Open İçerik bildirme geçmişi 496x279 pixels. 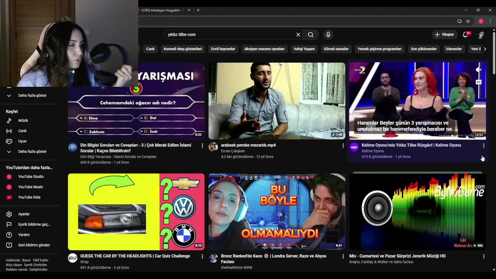click(30, 224)
